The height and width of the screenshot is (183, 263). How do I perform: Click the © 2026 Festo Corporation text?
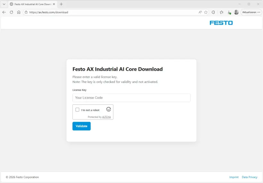pyautogui.click(x=22, y=177)
